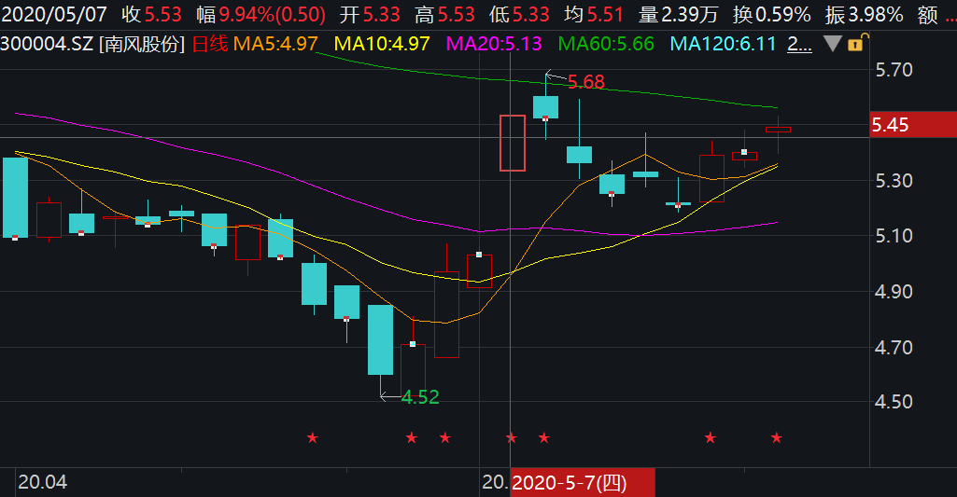Click the green 4.52 low price annotation
The height and width of the screenshot is (497, 957).
(420, 397)
